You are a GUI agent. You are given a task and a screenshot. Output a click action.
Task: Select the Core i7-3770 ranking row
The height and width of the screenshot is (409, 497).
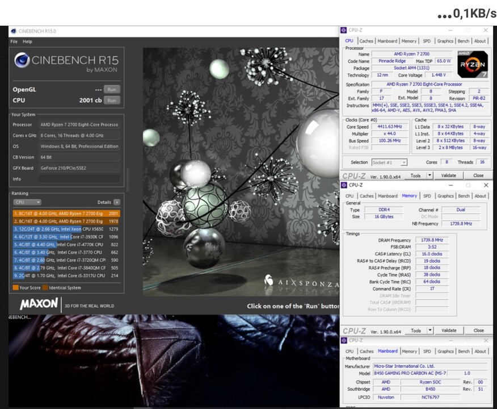pos(66,252)
